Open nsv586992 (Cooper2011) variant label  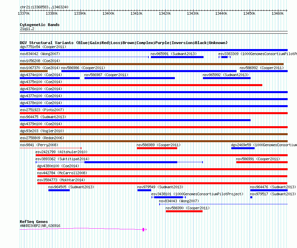[x=262, y=68]
